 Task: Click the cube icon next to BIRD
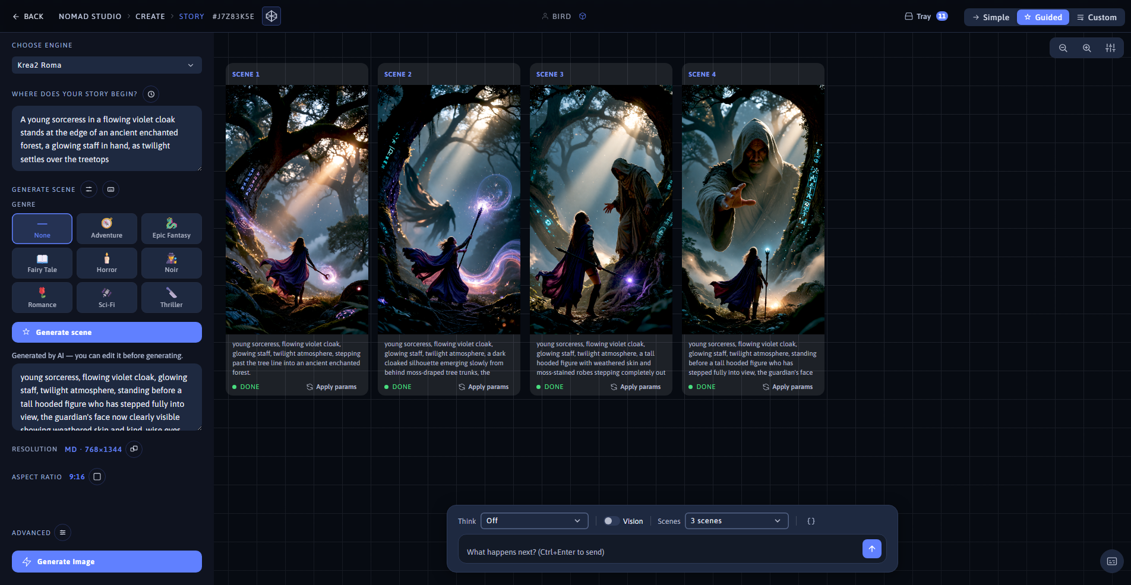coord(583,17)
